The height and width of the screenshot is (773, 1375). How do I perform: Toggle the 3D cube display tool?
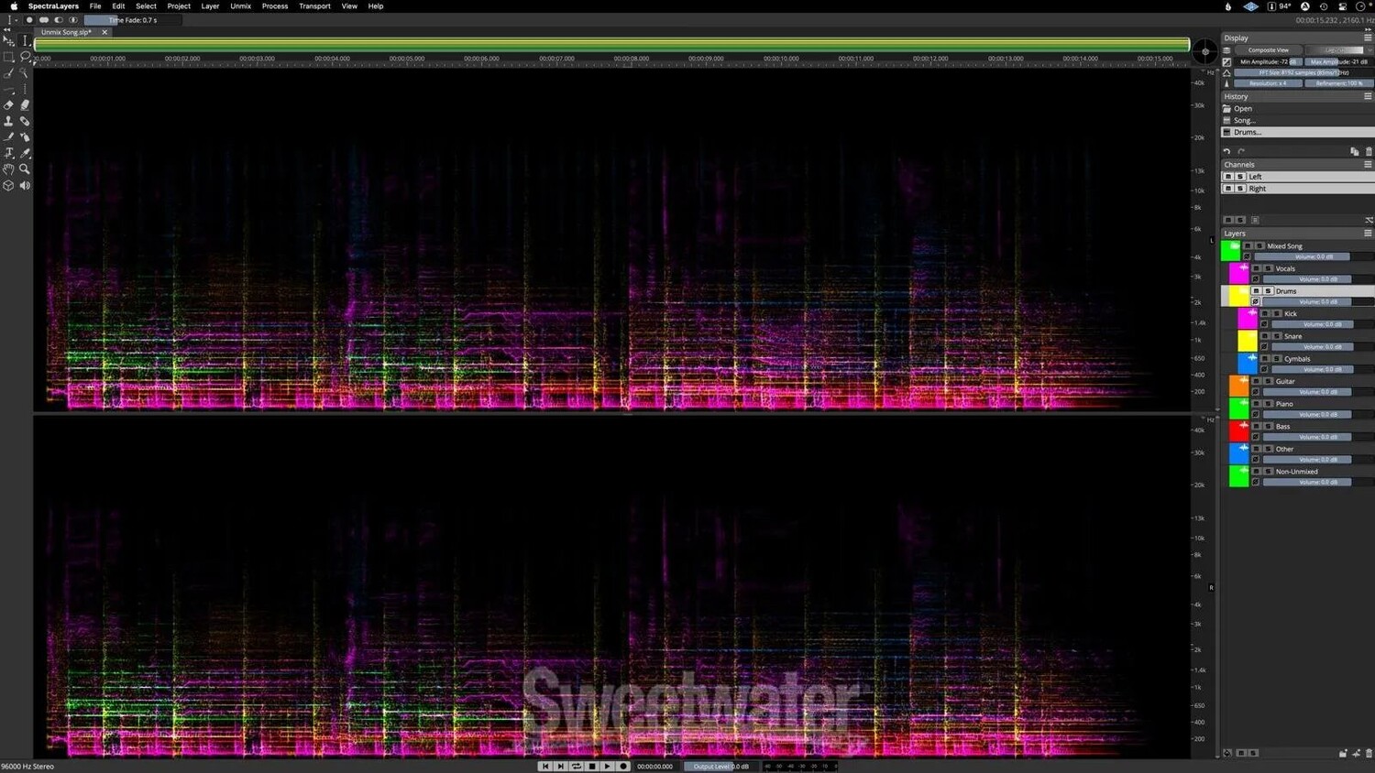point(9,185)
